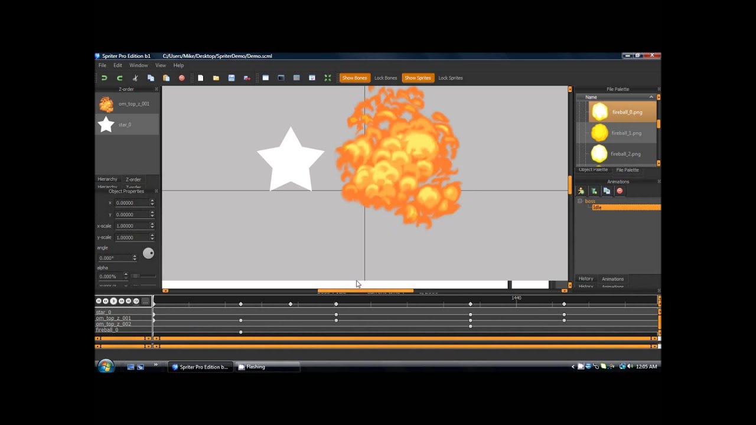
Task: Toggle Show Bones
Action: tap(354, 78)
